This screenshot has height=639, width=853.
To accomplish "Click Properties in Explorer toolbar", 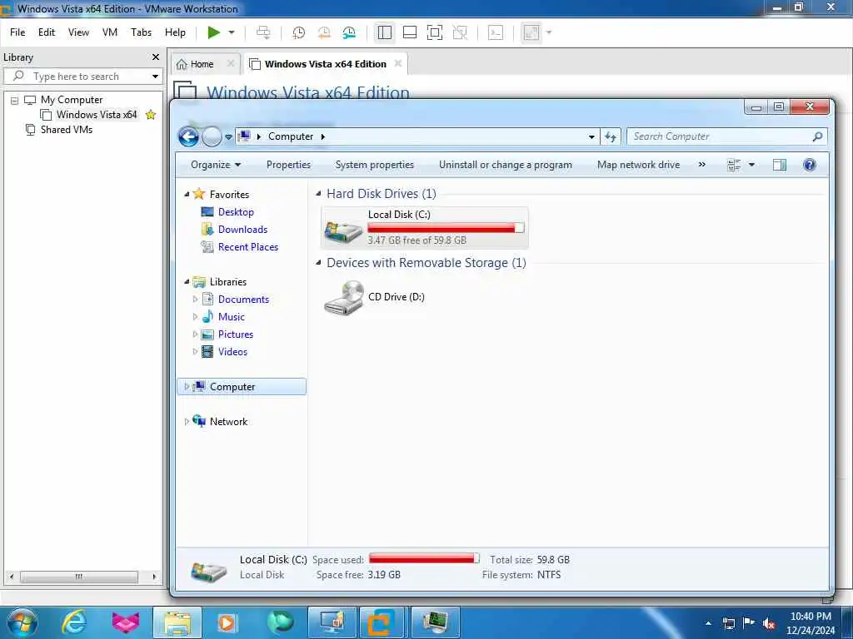I will [x=288, y=165].
